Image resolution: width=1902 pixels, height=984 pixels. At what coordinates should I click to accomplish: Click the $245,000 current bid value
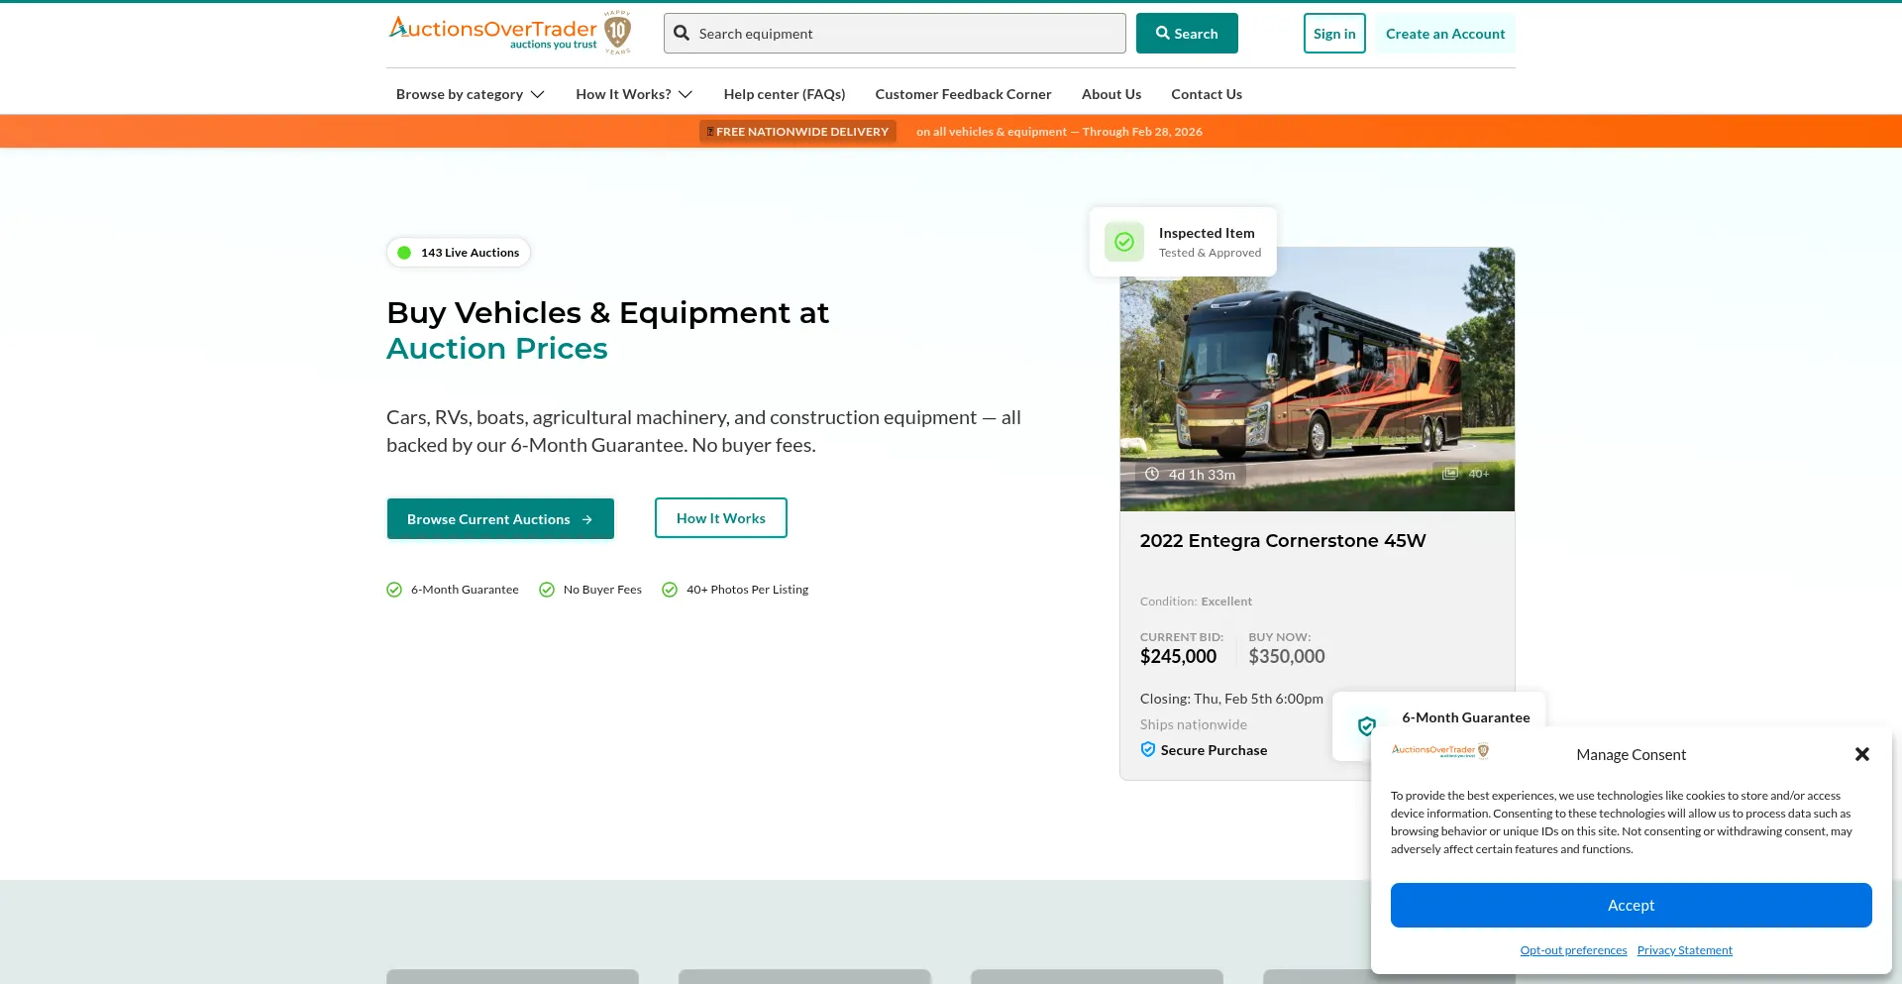click(x=1178, y=657)
